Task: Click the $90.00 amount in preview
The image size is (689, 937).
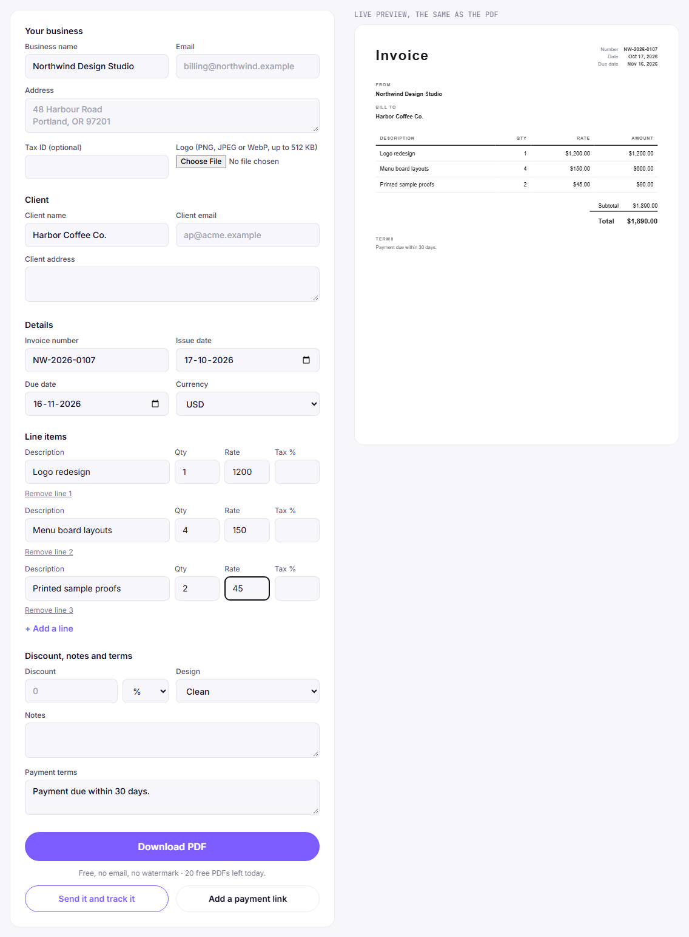Action: click(645, 185)
